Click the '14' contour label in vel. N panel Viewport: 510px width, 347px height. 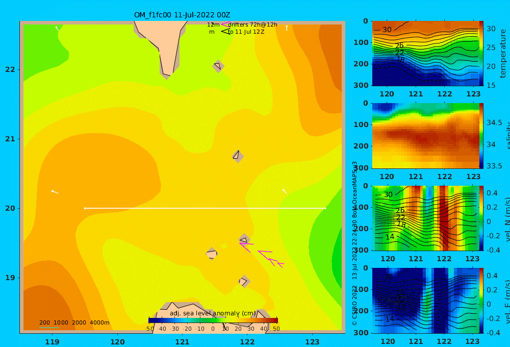(x=390, y=237)
